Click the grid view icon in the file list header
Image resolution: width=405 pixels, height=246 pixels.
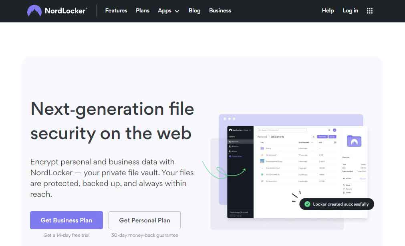tap(335, 142)
